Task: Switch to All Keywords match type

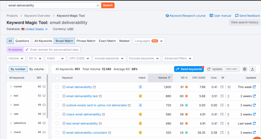Action: point(43,41)
